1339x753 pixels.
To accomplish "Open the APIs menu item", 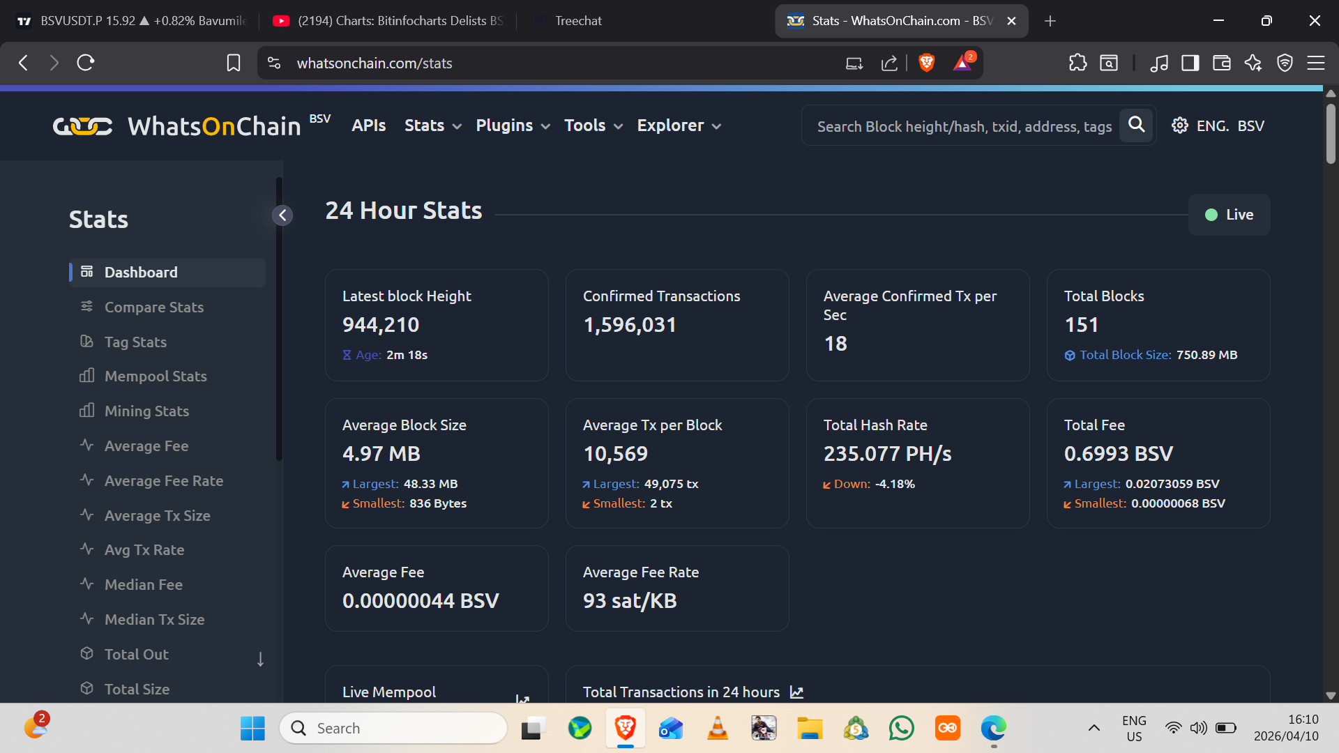I will coord(368,125).
